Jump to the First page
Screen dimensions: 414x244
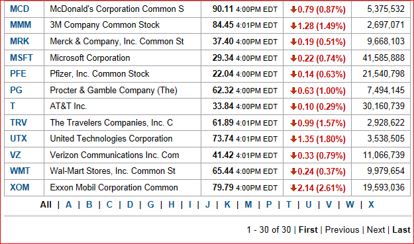308,229
